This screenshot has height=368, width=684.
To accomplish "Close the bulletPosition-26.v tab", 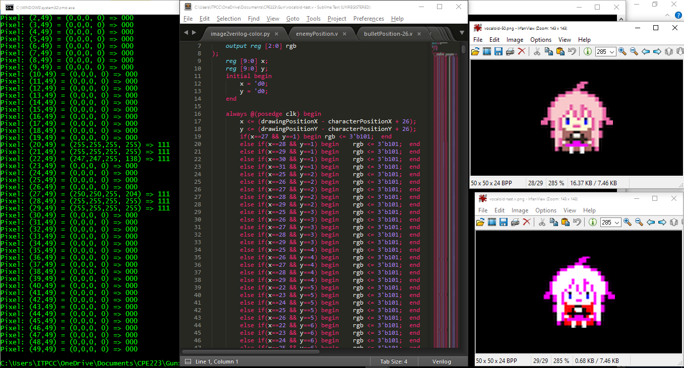I will coord(419,34).
